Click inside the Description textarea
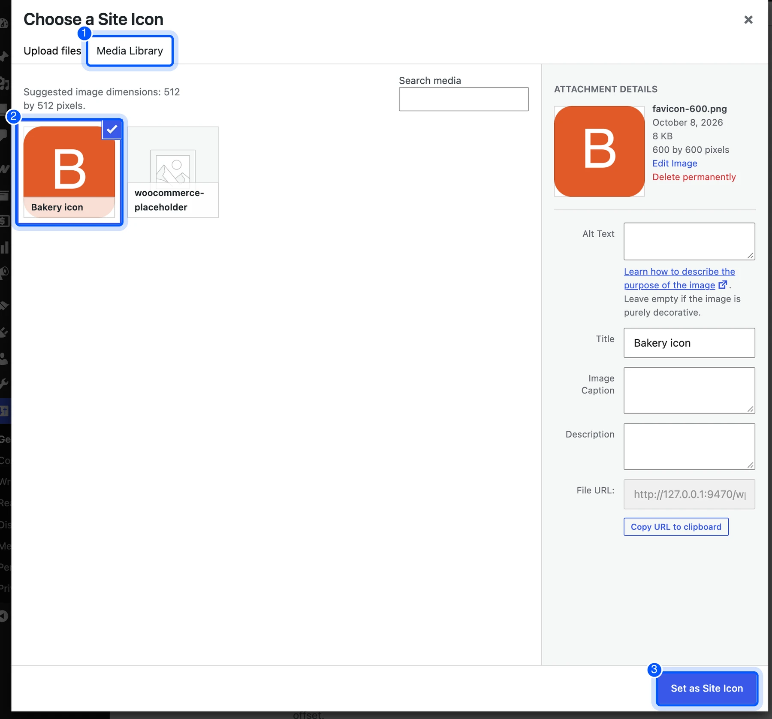This screenshot has width=772, height=719. click(x=689, y=447)
